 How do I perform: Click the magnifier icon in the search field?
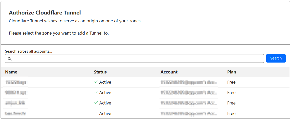pyautogui.click(x=10, y=59)
